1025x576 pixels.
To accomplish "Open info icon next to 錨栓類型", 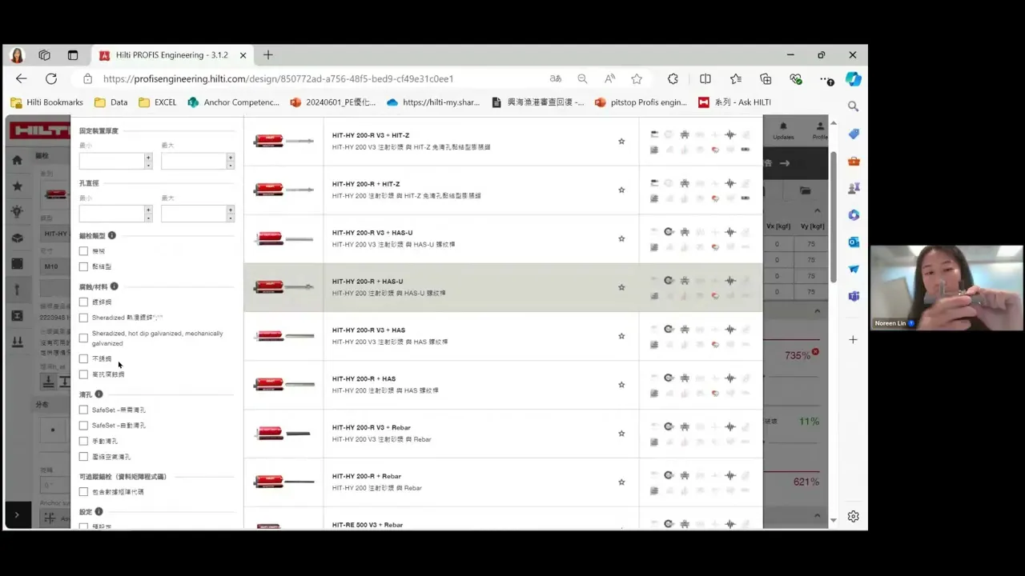I will tap(112, 235).
